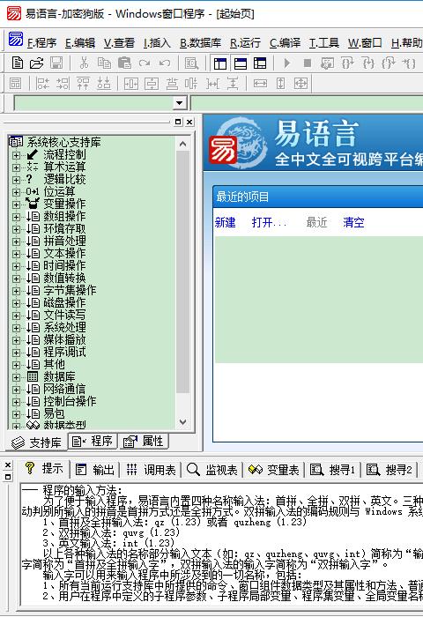The height and width of the screenshot is (617, 423).
Task: Open the green combo box dropdown arrow
Action: point(180,103)
